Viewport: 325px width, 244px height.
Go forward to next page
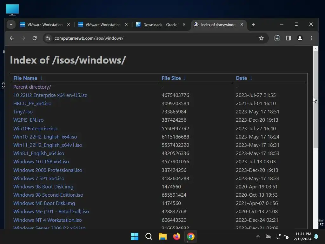[23, 38]
